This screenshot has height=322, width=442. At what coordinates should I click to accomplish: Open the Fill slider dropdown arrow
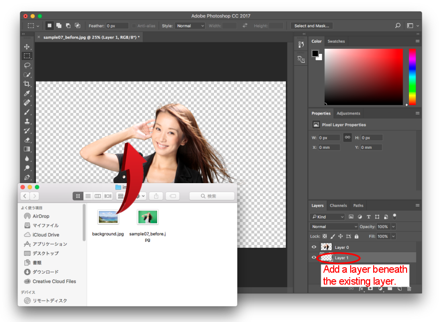pos(394,236)
